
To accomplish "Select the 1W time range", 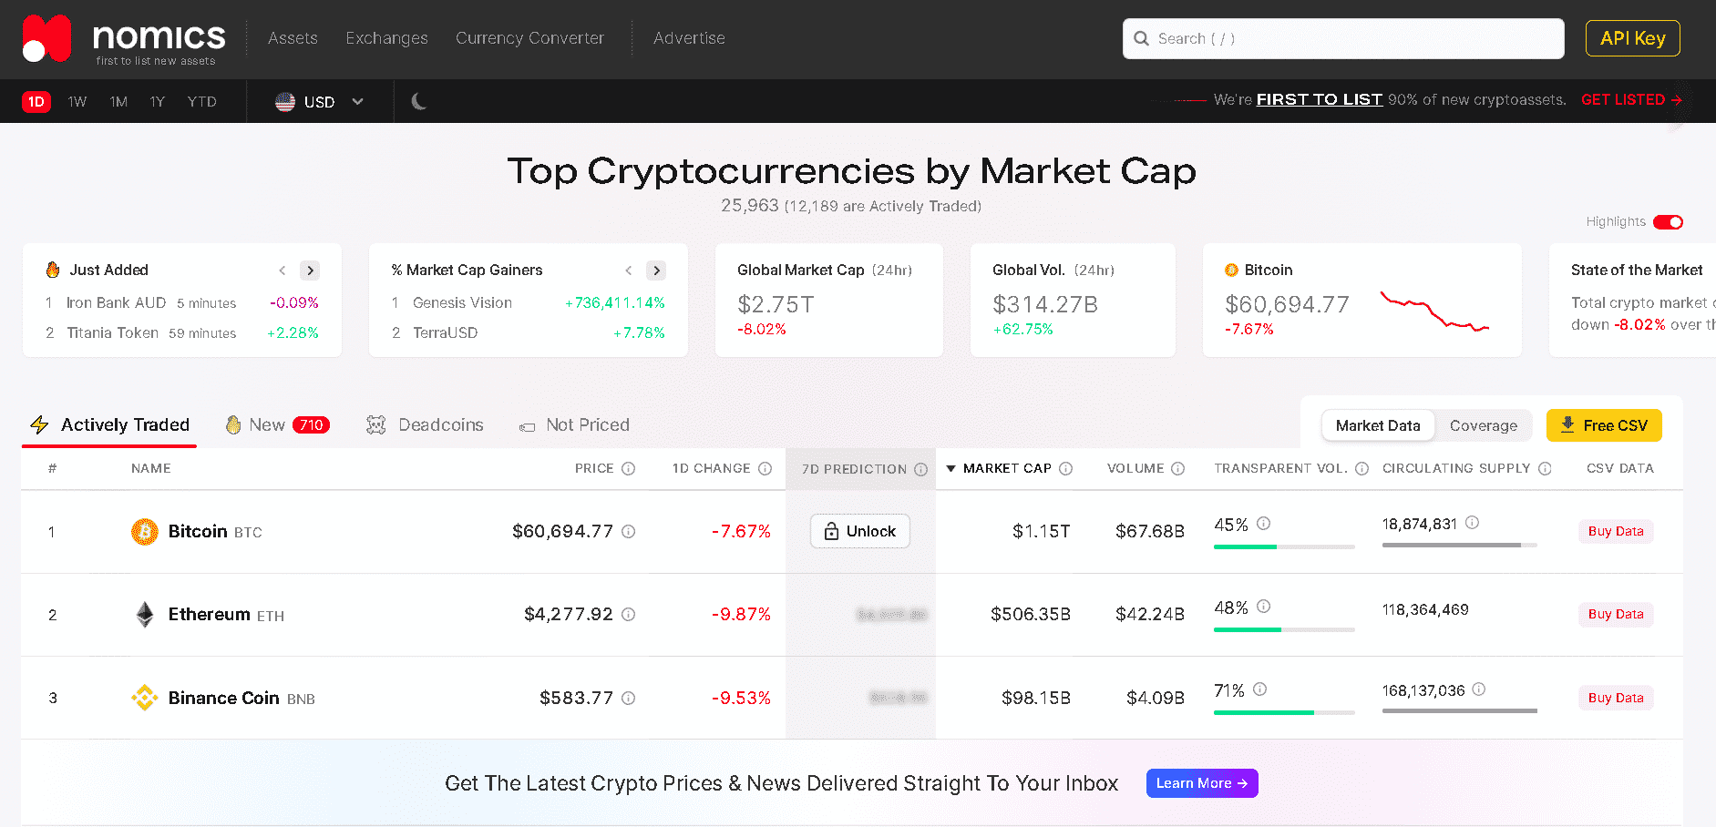I will click(77, 102).
